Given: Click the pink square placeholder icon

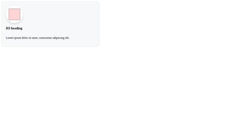Looking at the screenshot, I should 15,15.
